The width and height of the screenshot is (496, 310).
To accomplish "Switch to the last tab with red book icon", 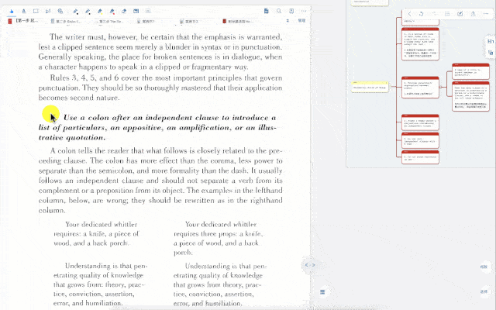I will (x=238, y=22).
